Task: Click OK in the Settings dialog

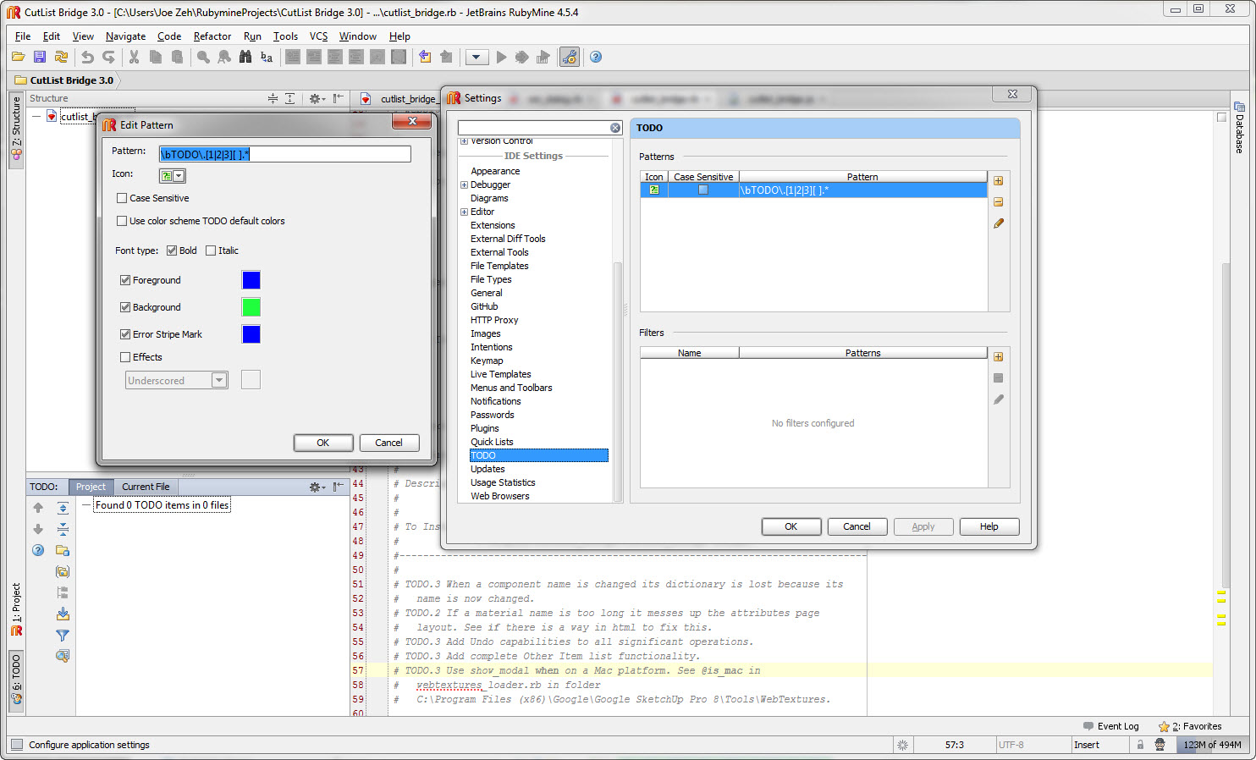Action: (791, 526)
